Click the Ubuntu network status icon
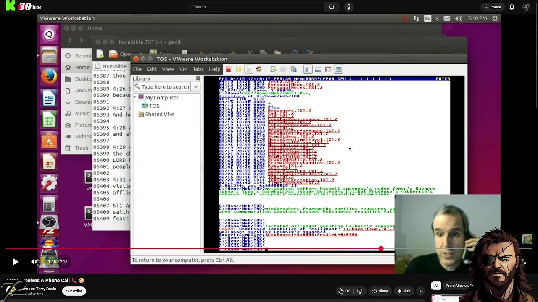 coord(416,18)
